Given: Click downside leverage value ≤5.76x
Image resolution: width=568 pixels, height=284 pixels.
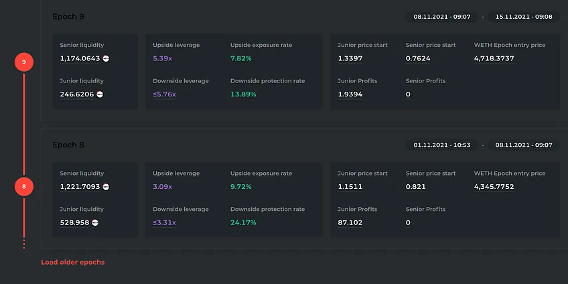Looking at the screenshot, I should click(165, 94).
